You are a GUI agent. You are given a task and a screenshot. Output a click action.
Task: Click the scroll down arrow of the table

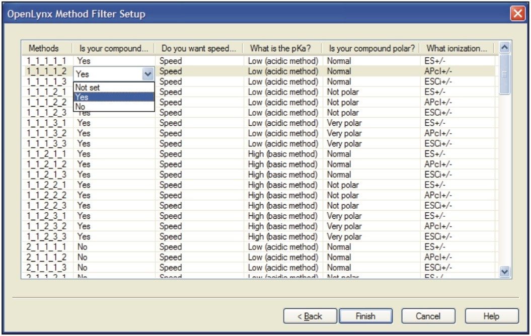(x=504, y=272)
